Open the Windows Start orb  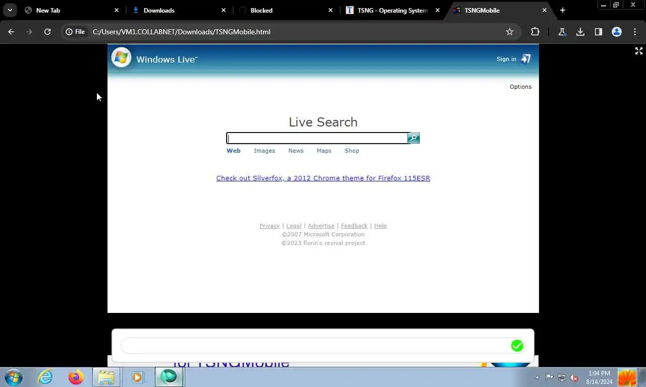13,377
